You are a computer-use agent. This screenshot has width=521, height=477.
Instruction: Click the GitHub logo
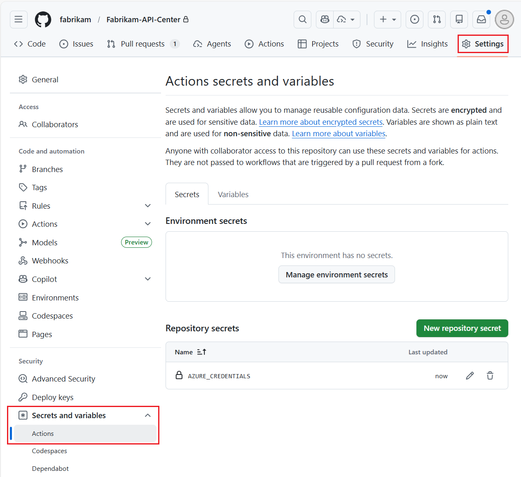click(43, 19)
